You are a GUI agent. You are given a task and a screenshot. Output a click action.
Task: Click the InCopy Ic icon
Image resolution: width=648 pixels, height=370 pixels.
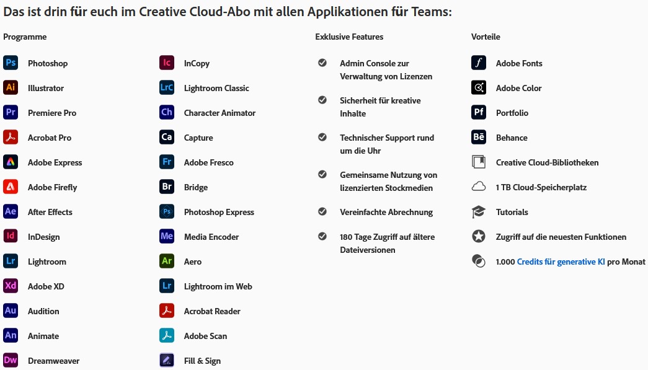(x=167, y=63)
